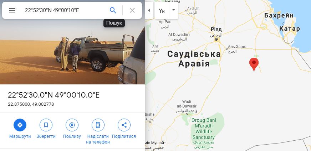Click the Маршрути directions icon
The height and width of the screenshot is (151, 311).
[x=20, y=125]
